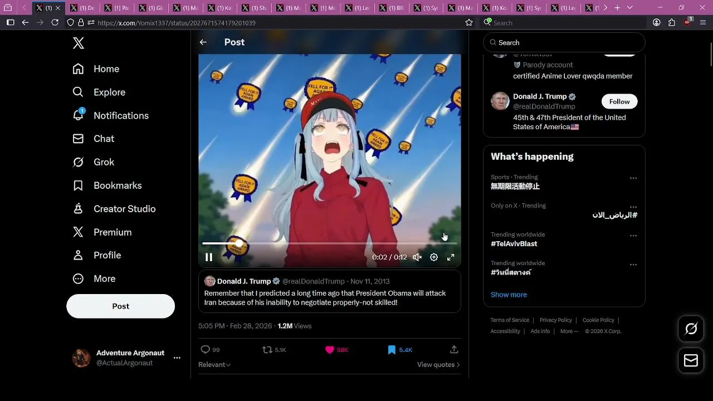
Task: Share the post via the share icon
Action: pyautogui.click(x=454, y=350)
